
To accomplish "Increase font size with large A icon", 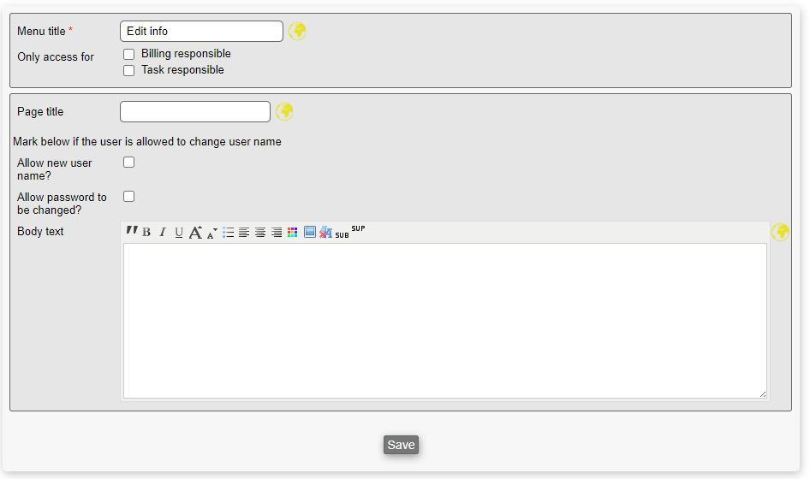I will tap(196, 233).
